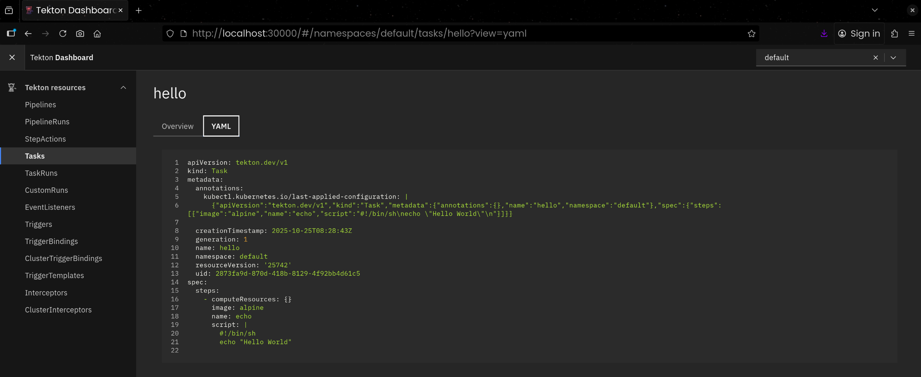Viewport: 921px width, 377px height.
Task: Click the Sign in account button
Action: (x=859, y=34)
